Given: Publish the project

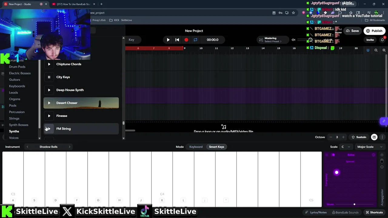Looking at the screenshot, I should (x=374, y=31).
